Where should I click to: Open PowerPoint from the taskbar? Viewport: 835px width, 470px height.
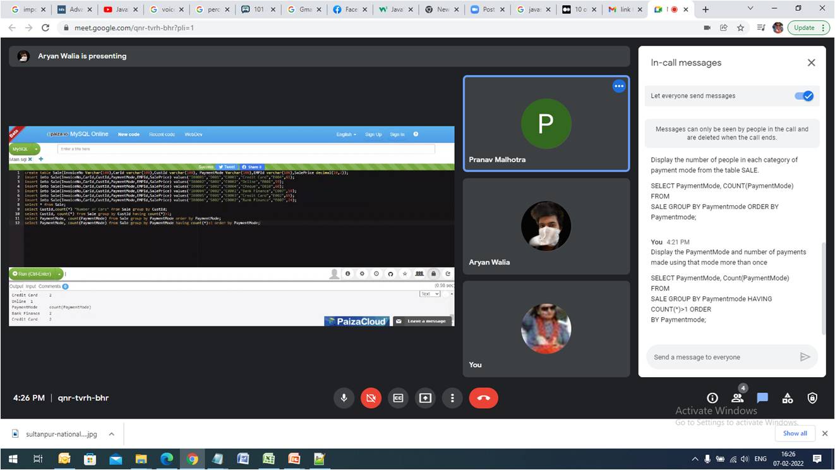pyautogui.click(x=294, y=459)
